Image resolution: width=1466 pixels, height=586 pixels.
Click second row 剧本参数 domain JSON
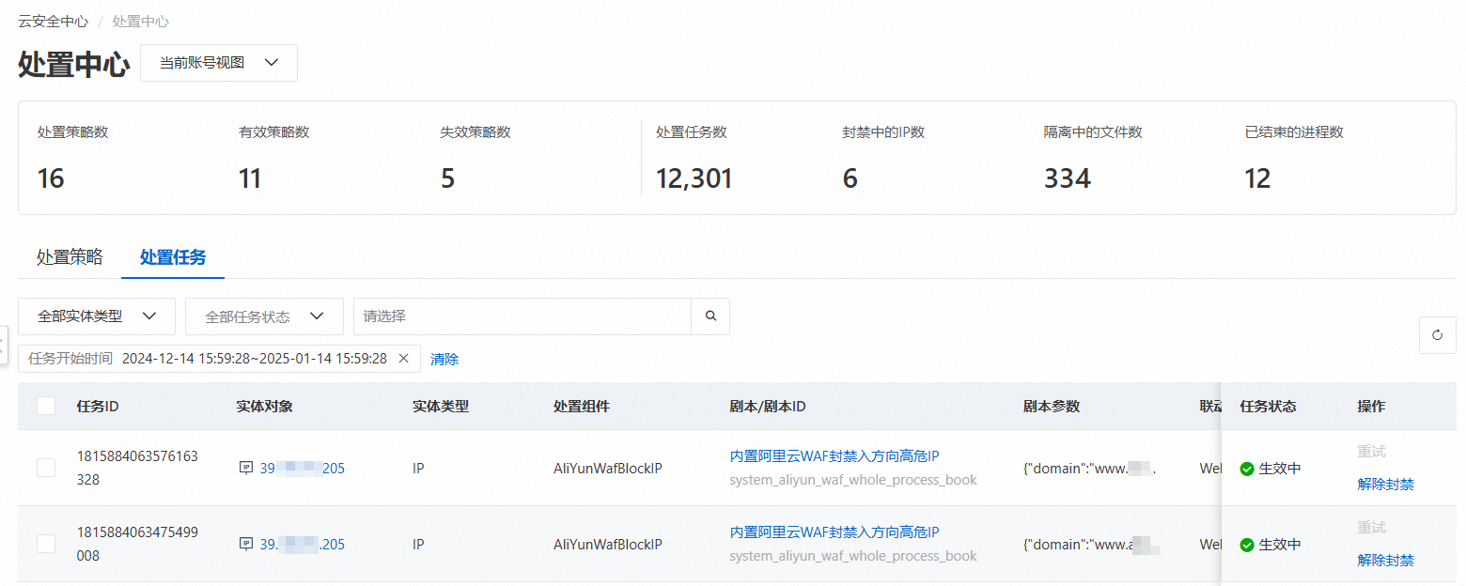[1090, 544]
